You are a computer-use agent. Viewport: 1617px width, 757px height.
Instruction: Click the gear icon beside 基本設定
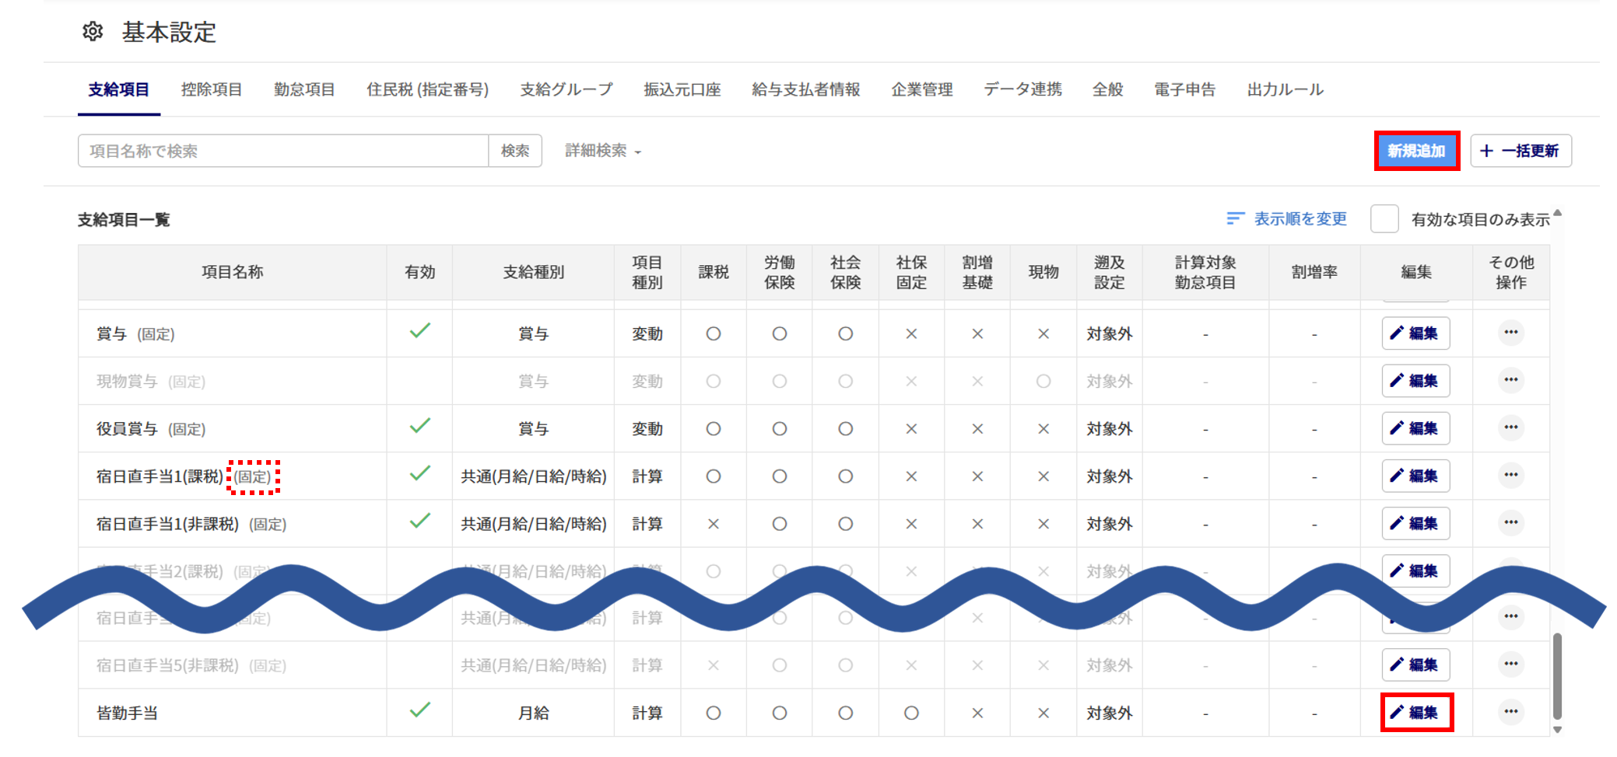pos(93,32)
